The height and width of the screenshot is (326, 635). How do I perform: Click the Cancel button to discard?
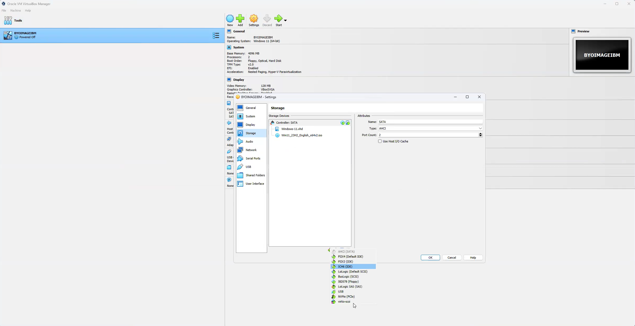tap(451, 257)
